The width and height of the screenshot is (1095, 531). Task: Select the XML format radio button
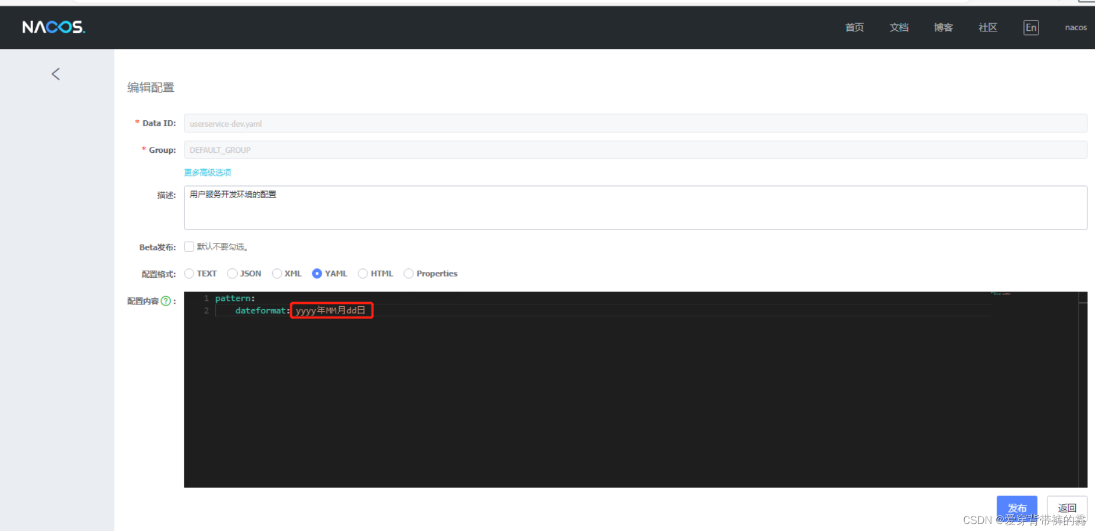click(x=277, y=274)
